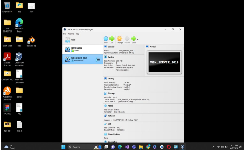Select Microsoft Edge desktop shortcut
The height and width of the screenshot is (150, 244).
[x=19, y=25]
